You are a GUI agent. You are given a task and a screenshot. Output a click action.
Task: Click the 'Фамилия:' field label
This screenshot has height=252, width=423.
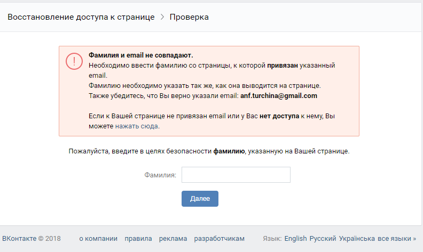(160, 175)
